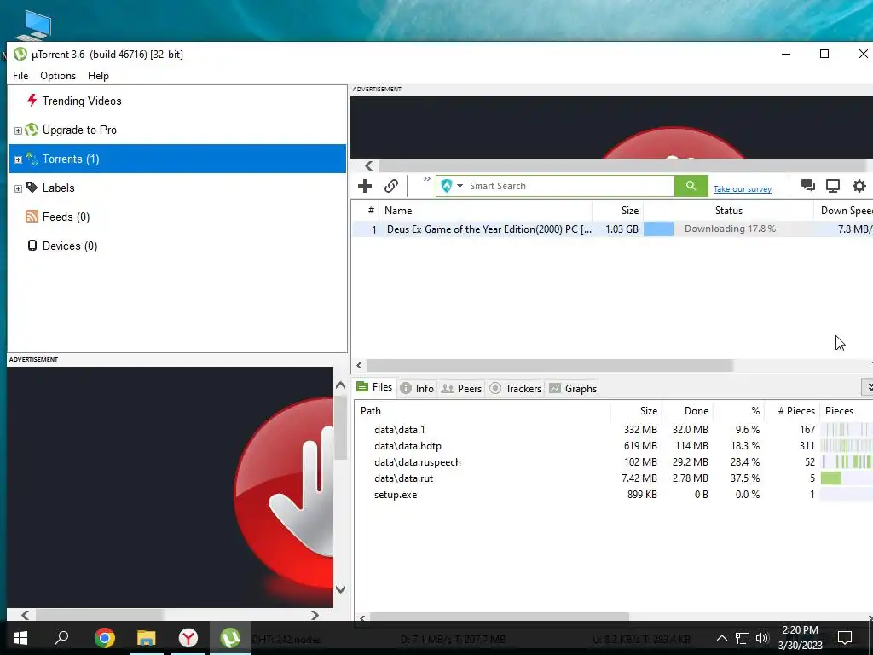
Task: Launch Google Chrome from the taskbar
Action: (x=105, y=638)
